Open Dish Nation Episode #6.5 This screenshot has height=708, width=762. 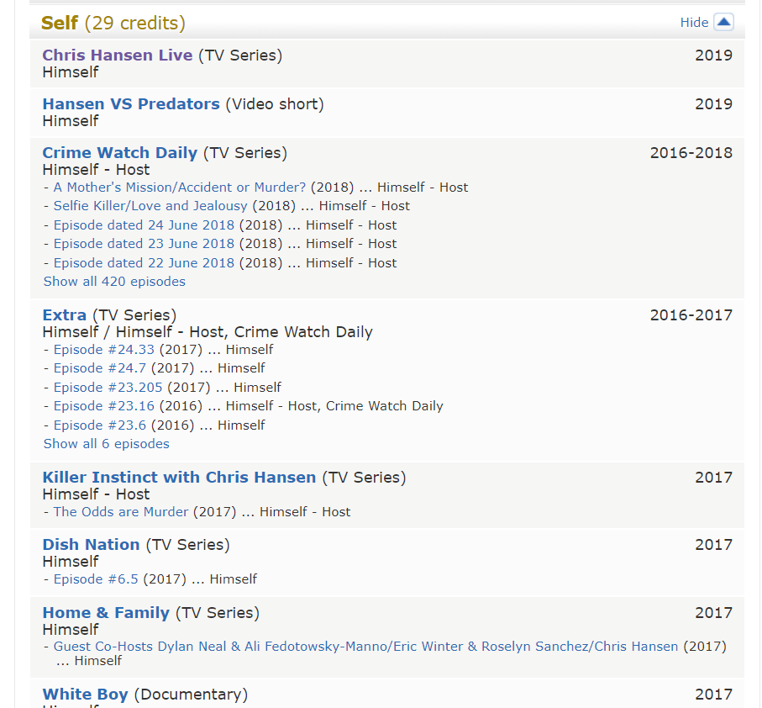[96, 579]
